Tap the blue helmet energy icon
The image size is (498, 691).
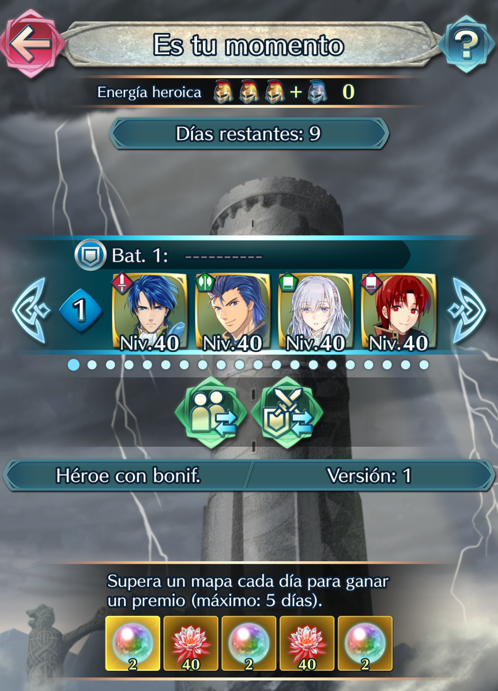pos(318,92)
